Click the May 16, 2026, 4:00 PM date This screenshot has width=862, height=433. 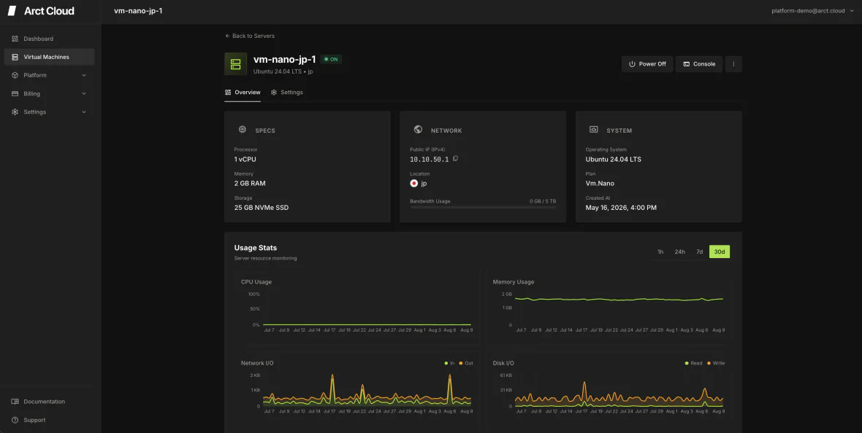tap(621, 208)
